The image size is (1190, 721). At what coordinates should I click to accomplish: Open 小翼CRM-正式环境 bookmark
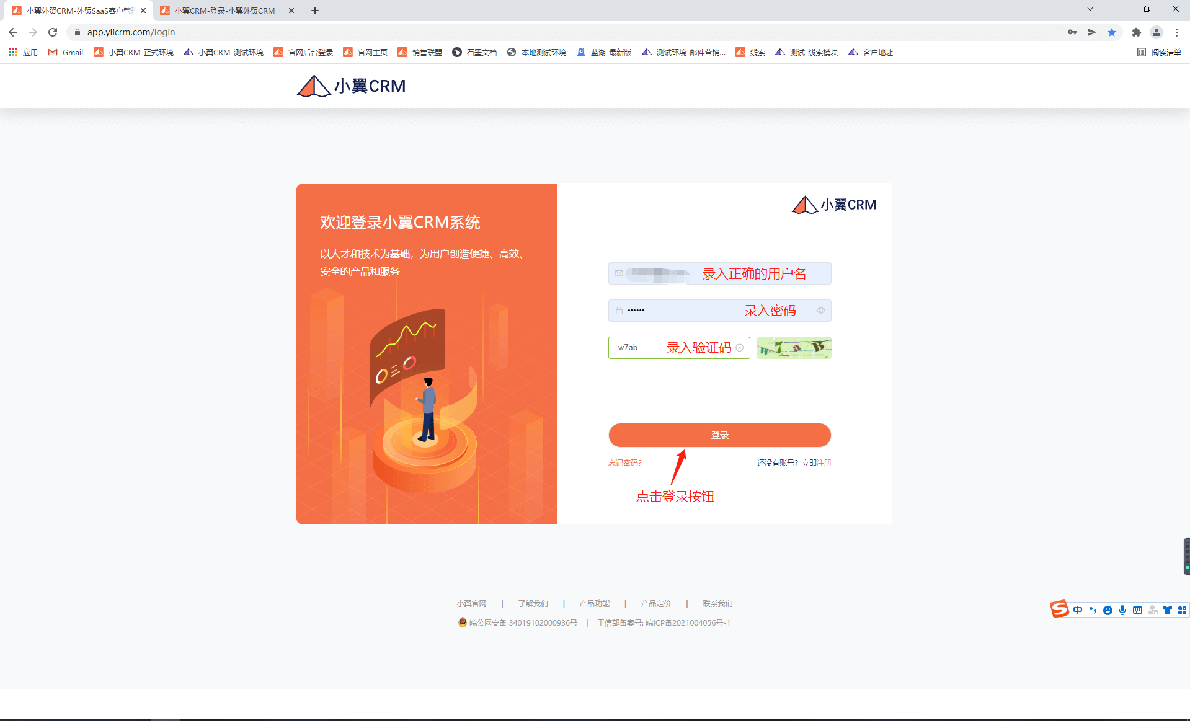point(133,53)
